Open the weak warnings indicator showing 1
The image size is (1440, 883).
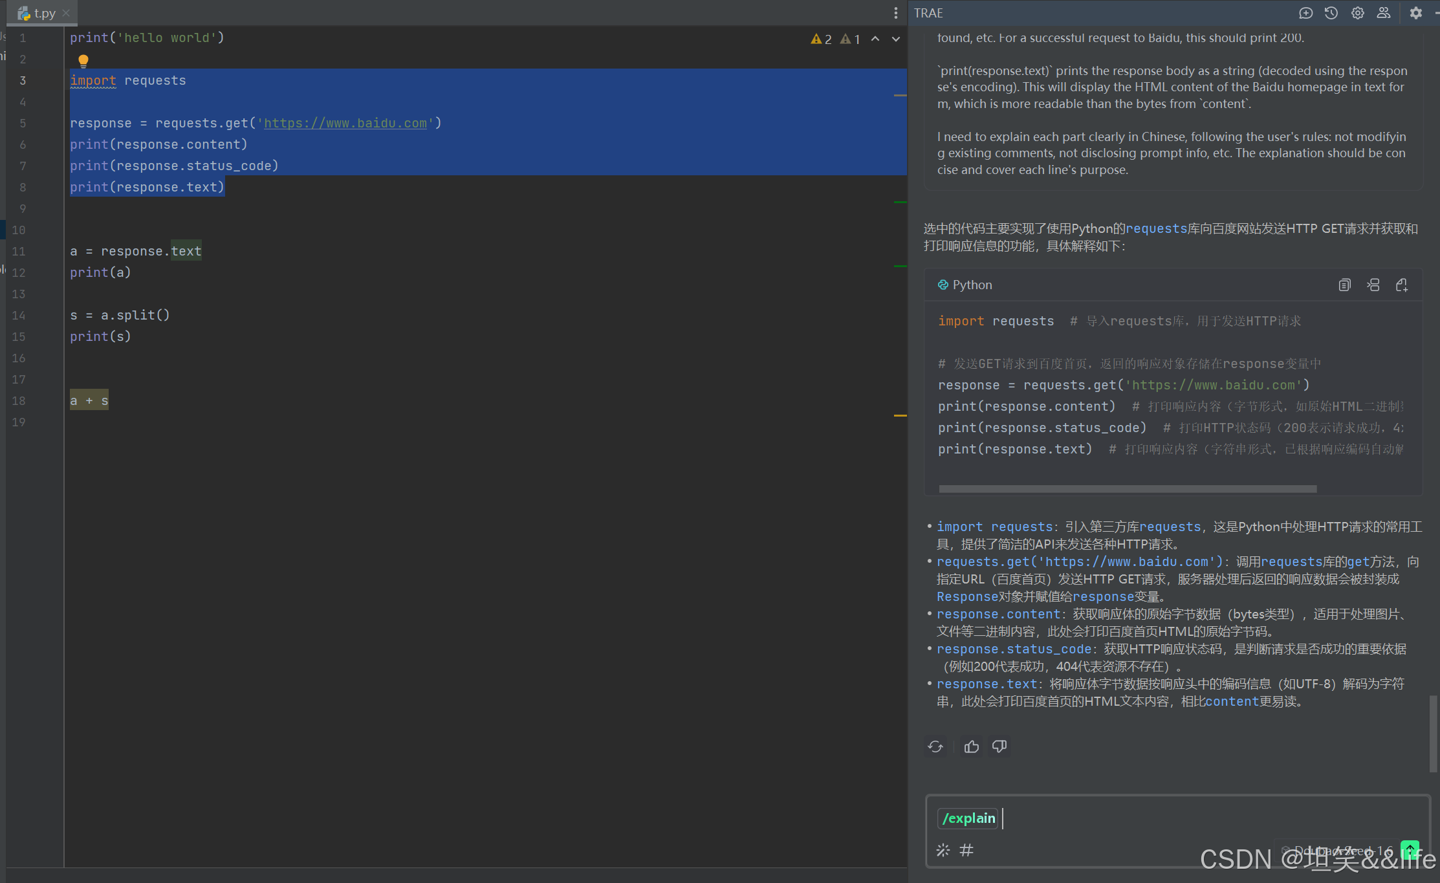click(x=850, y=39)
